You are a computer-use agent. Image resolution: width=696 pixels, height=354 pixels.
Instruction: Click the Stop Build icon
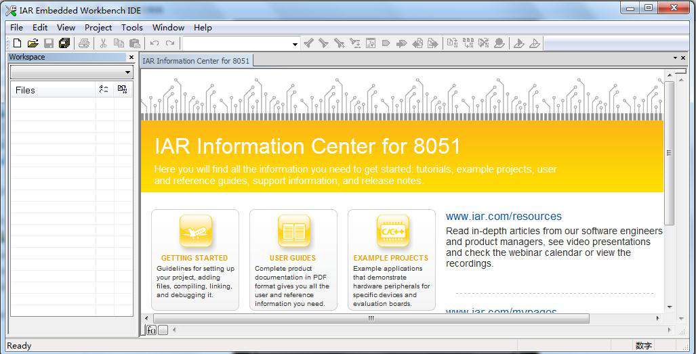click(483, 43)
